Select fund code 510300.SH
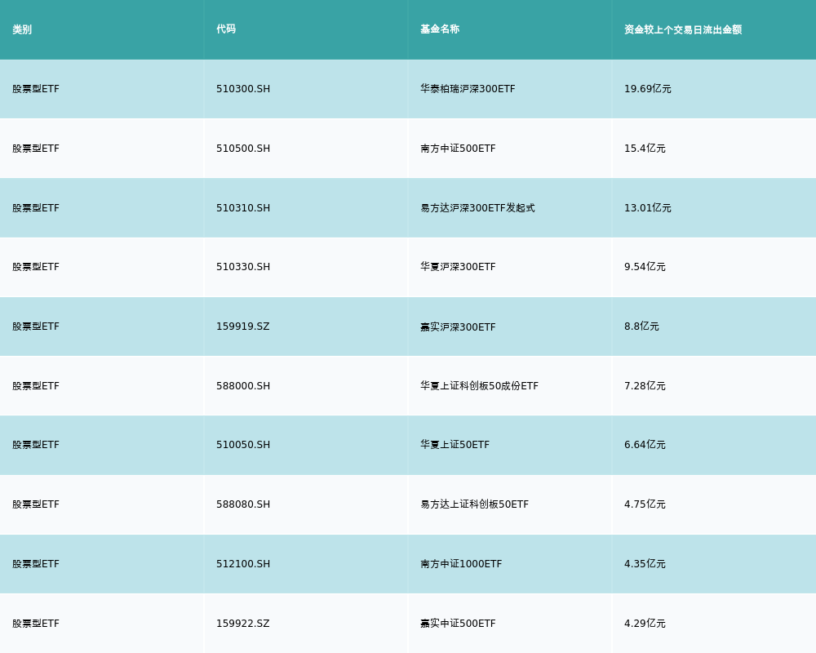 pyautogui.click(x=243, y=89)
